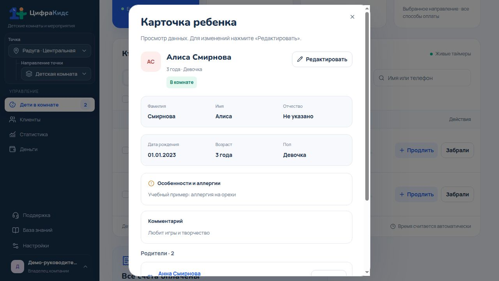Click the layers icon beside Детская комната
Screen dimensions: 499x281
coord(29,74)
